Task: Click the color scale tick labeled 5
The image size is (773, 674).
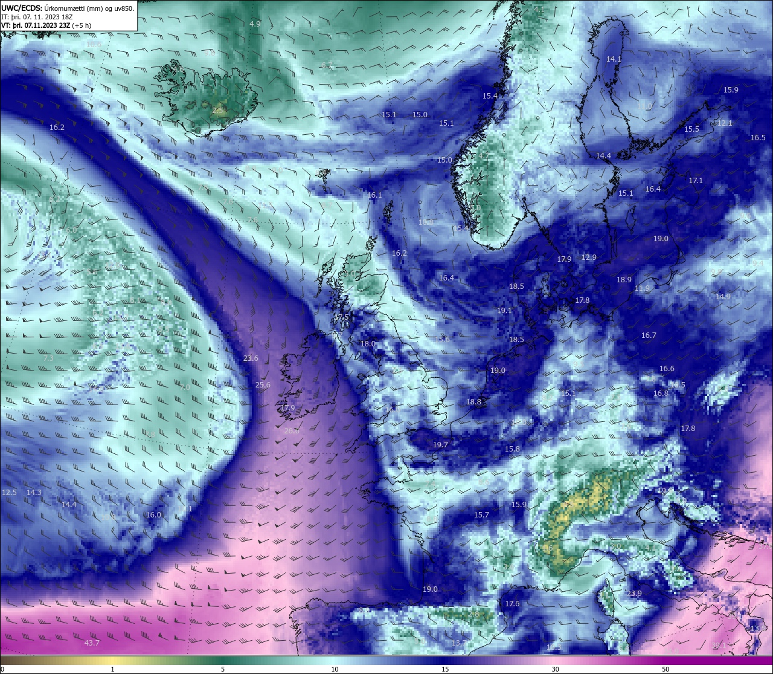Action: coord(223,669)
